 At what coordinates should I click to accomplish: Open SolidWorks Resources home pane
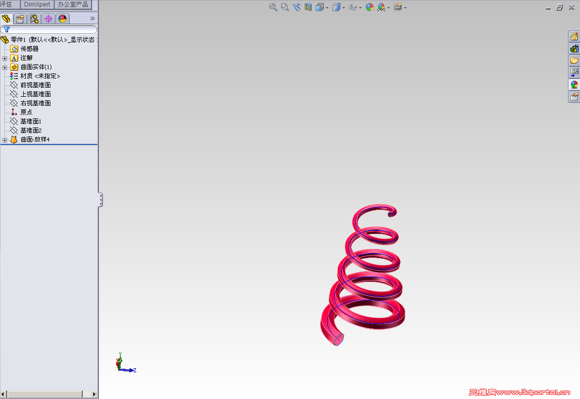(574, 36)
